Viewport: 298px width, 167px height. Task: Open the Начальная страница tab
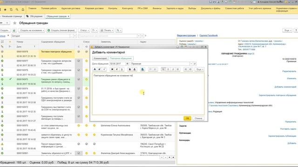click(x=12, y=17)
